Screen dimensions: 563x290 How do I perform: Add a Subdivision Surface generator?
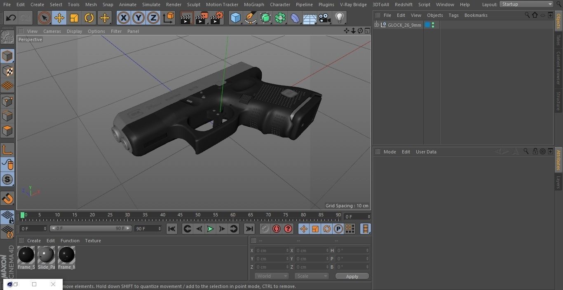[265, 18]
